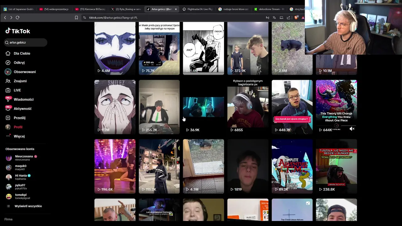Click the LIVE camera icon
This screenshot has height=226, width=402.
pyautogui.click(x=8, y=90)
